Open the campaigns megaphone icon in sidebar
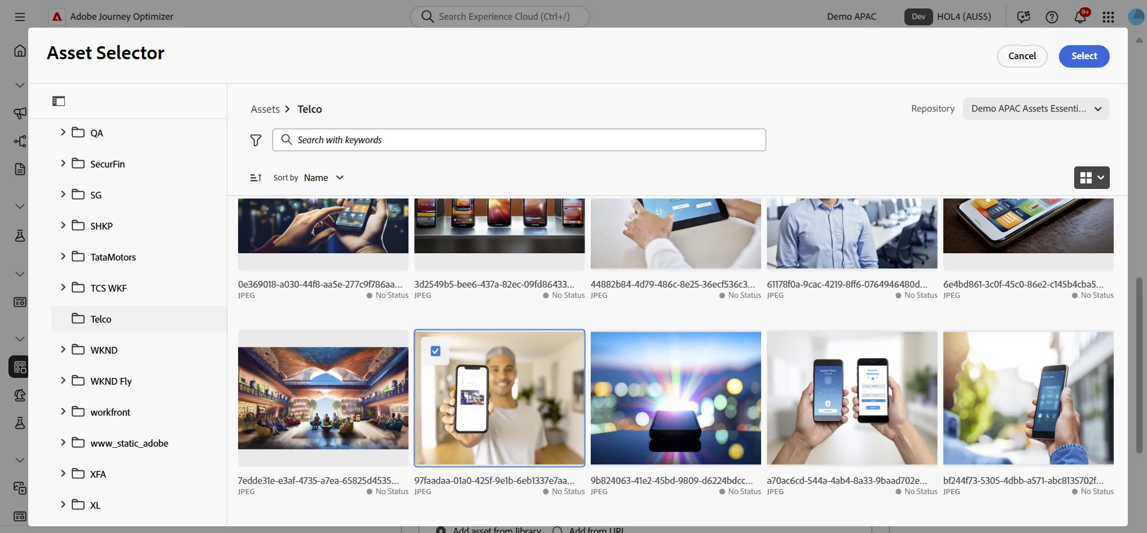This screenshot has height=533, width=1147. (x=20, y=113)
